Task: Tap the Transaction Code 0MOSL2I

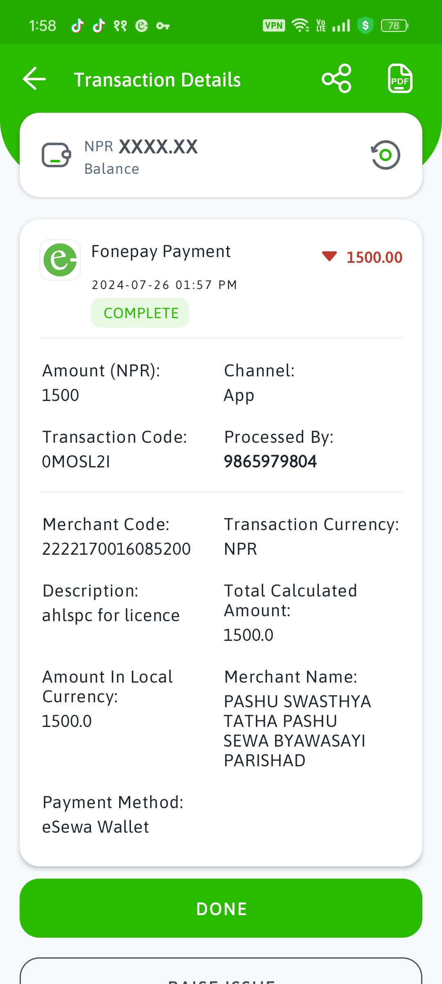Action: 76,462
